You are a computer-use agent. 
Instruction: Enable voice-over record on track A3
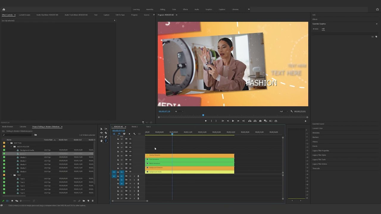pos(138,184)
